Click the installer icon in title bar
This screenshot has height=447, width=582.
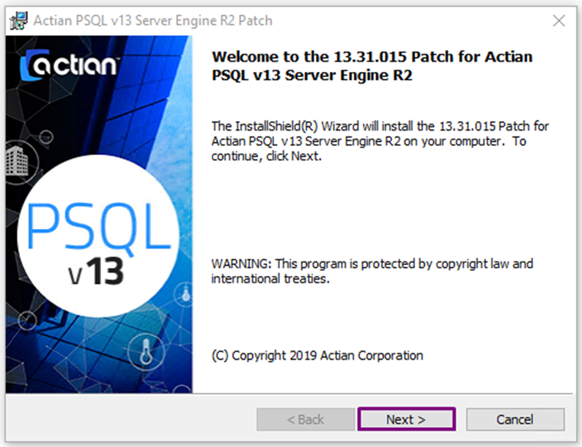coord(18,21)
